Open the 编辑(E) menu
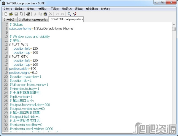The height and width of the screenshot is (136, 178). pos(19,9)
